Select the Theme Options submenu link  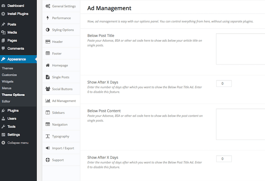(x=13, y=94)
